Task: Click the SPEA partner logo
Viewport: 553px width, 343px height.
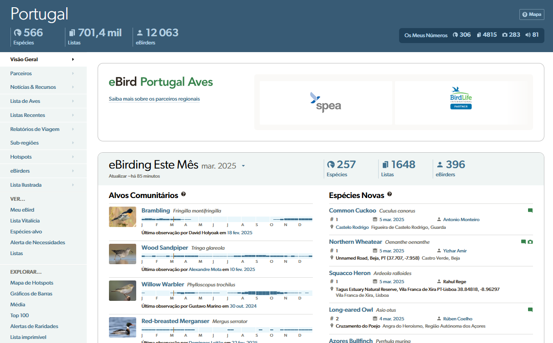Action: tap(326, 102)
